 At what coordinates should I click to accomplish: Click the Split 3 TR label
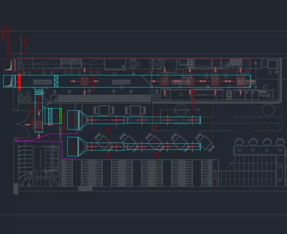[x=25, y=45]
